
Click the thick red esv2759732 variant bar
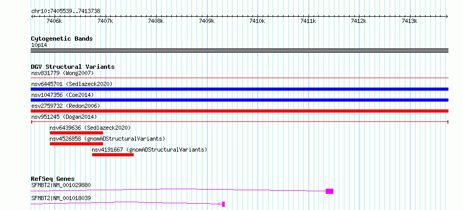pyautogui.click(x=239, y=111)
